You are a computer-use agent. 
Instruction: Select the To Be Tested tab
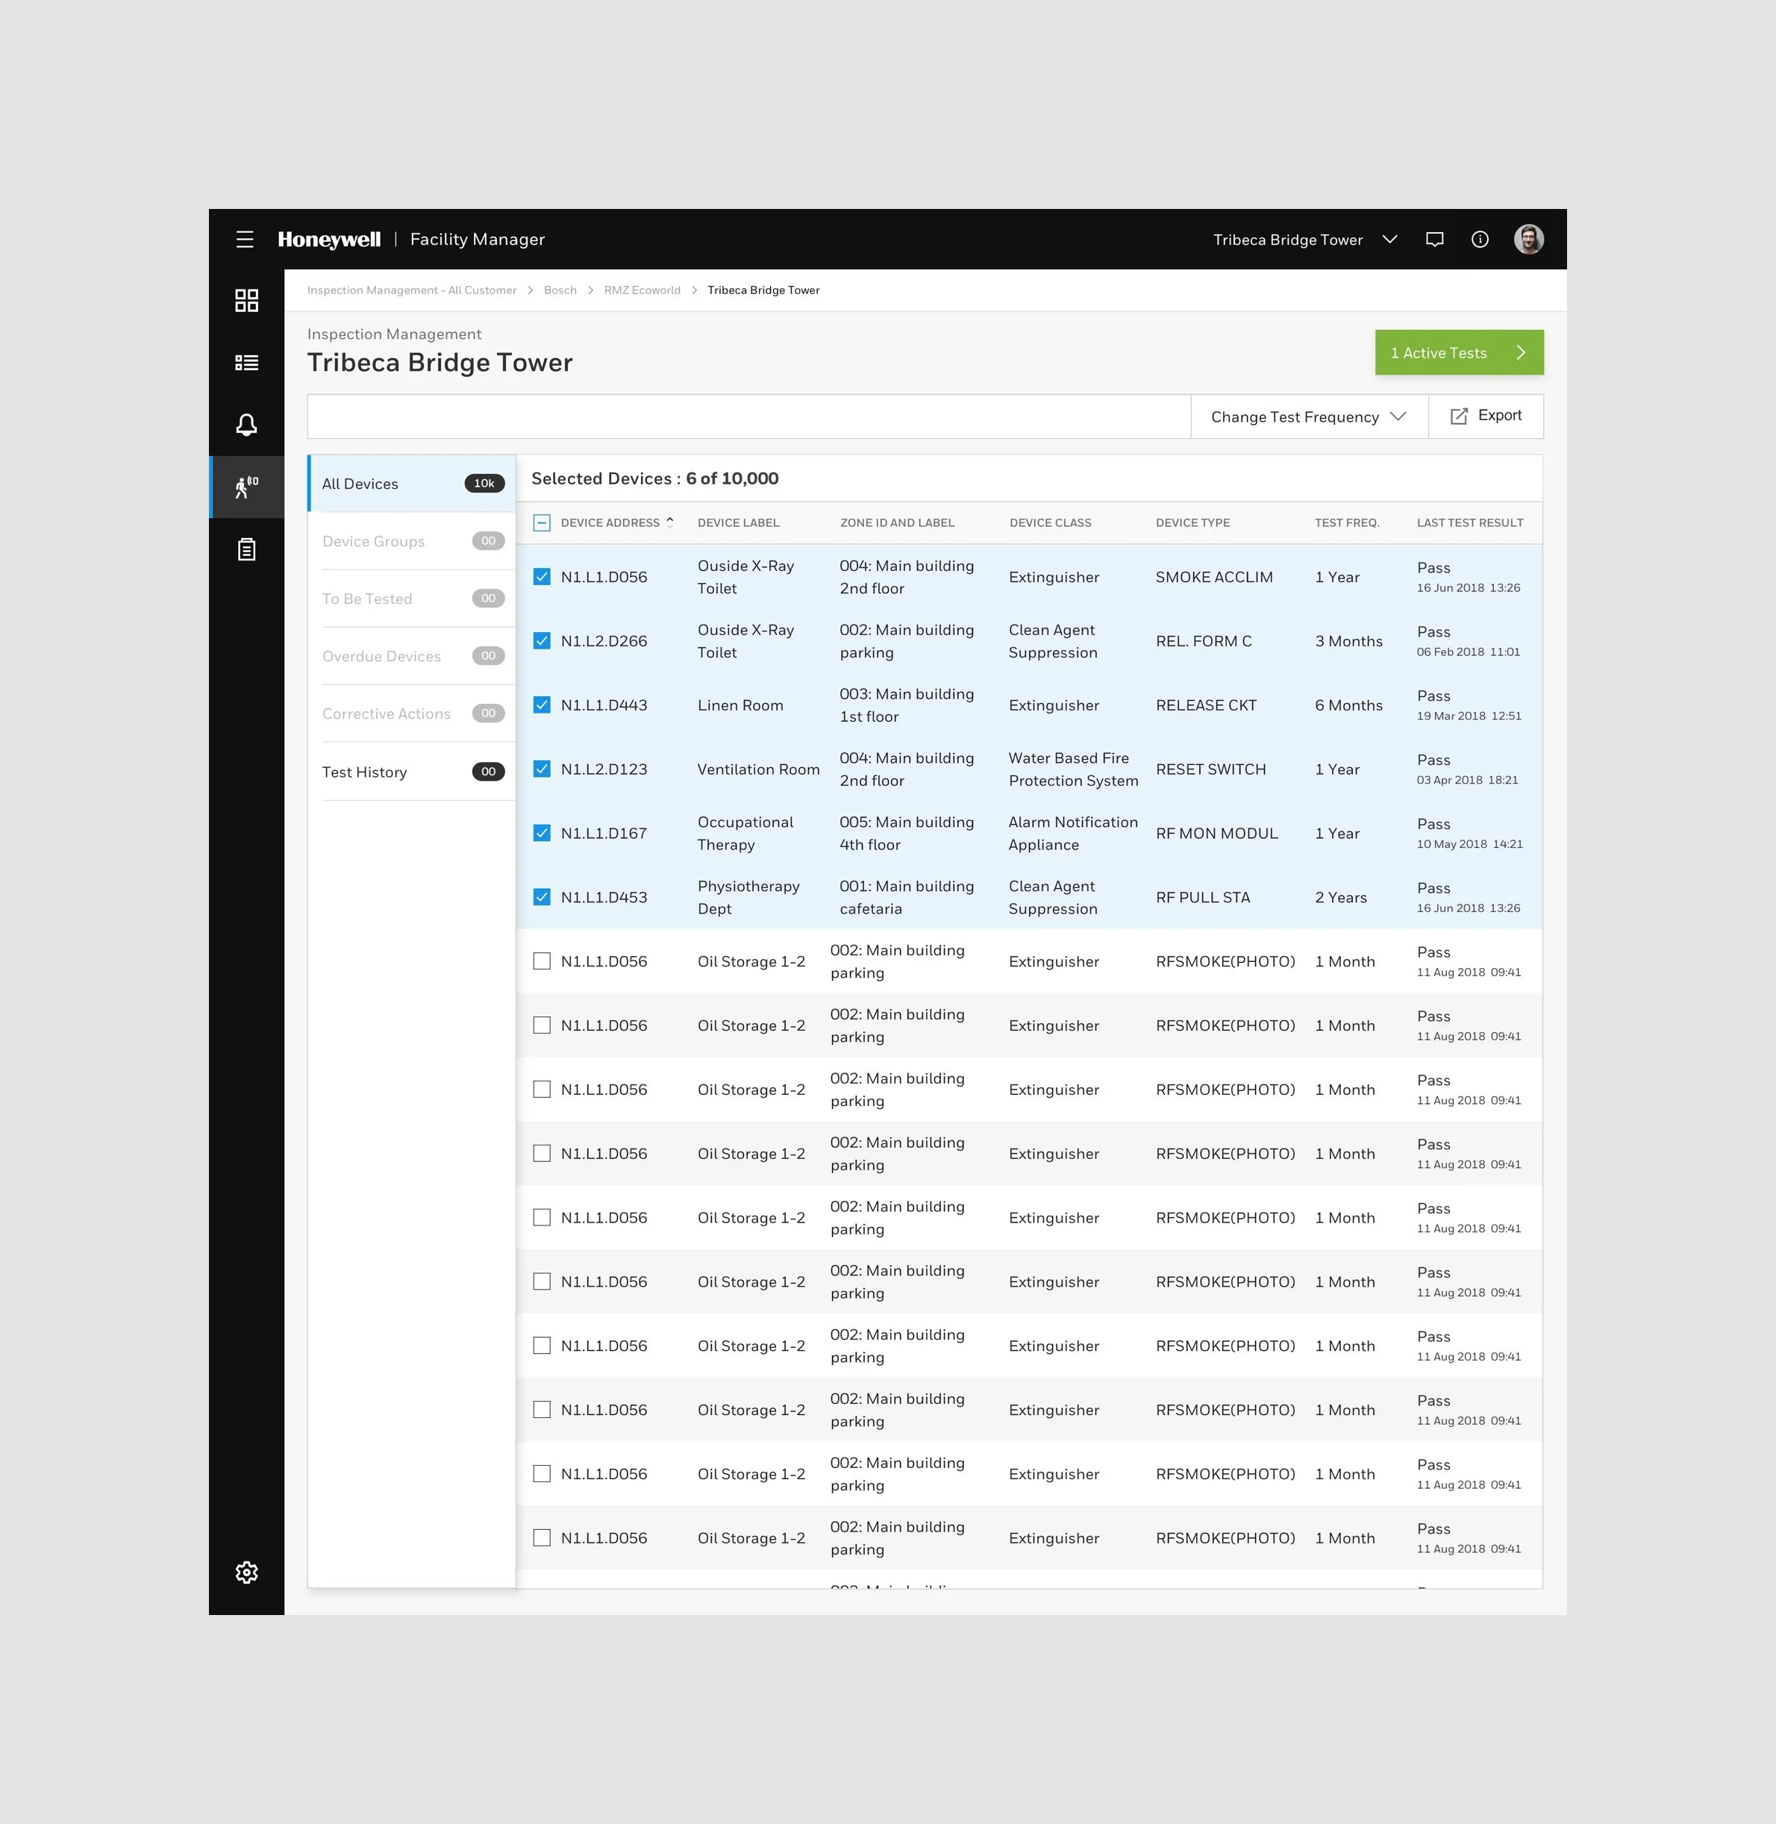click(x=411, y=599)
